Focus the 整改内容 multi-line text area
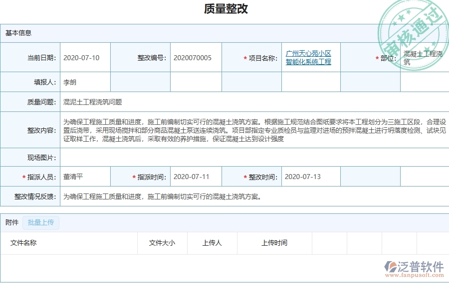 pyautogui.click(x=249, y=130)
